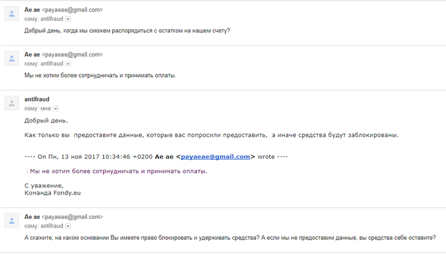Click the 'Добрый день, когда мы сможем распорядиться' message body
The width and height of the screenshot is (446, 255).
tap(127, 31)
